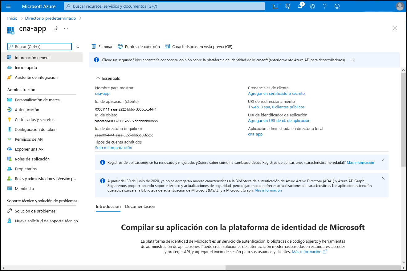Collapse the Essentials section
The height and width of the screenshot is (271, 407).
pos(108,78)
